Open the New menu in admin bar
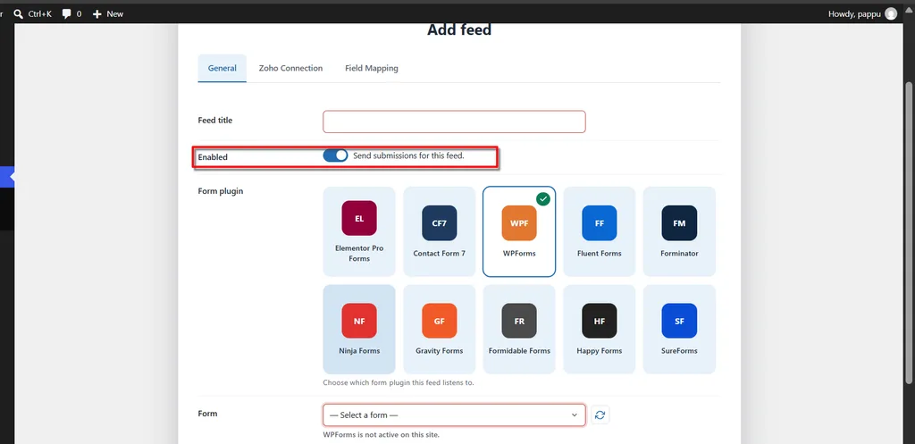The width and height of the screenshot is (915, 444). [108, 13]
